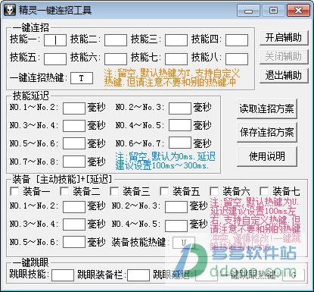Click 装备 section NO.1~No.2 delay field

tap(74, 207)
